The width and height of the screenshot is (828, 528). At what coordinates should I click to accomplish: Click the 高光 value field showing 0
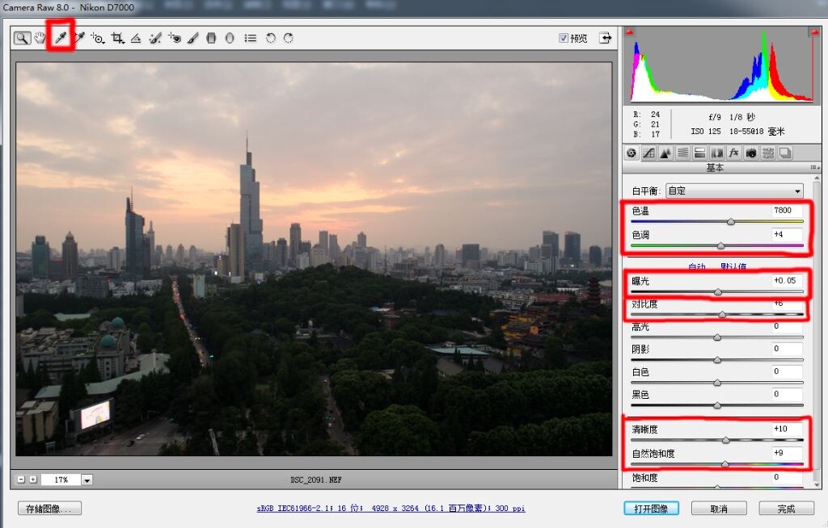coord(787,326)
